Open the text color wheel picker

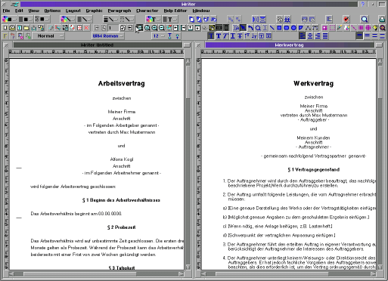153,19
